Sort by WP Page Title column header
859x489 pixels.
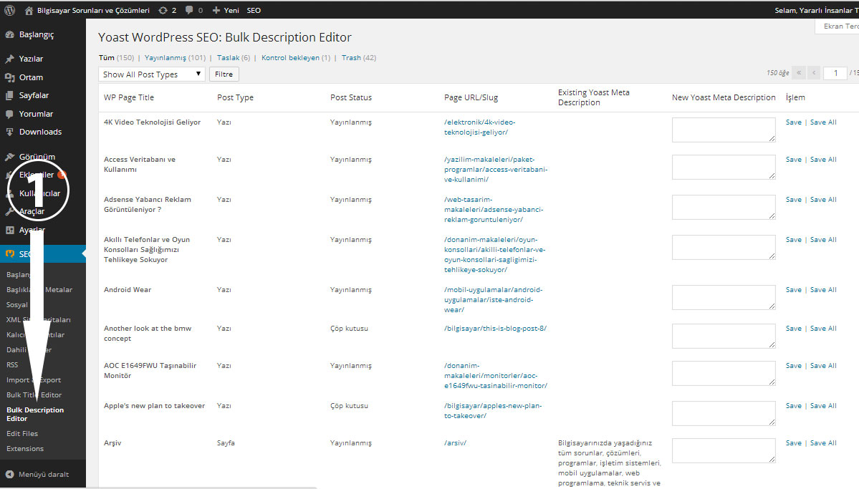[x=129, y=97]
